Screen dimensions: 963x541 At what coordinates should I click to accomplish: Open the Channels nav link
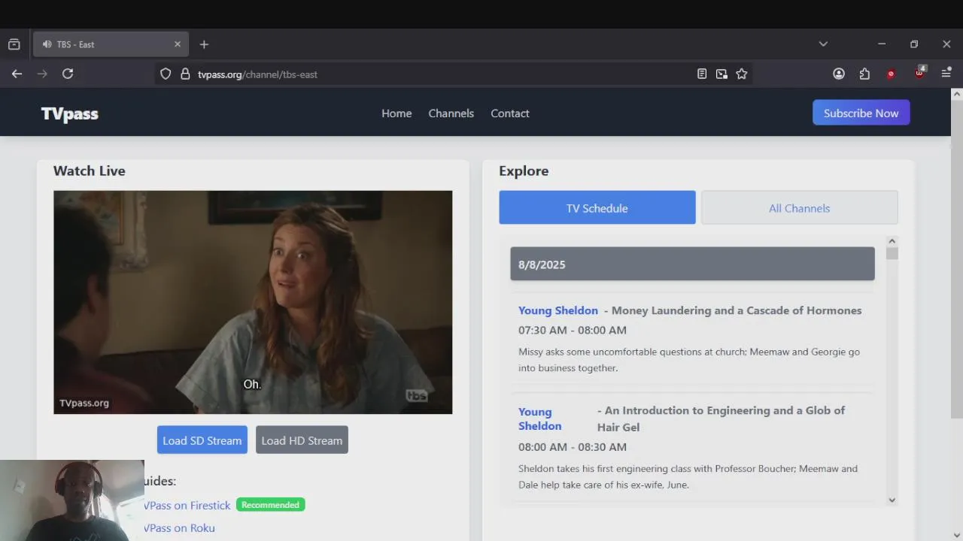(451, 113)
